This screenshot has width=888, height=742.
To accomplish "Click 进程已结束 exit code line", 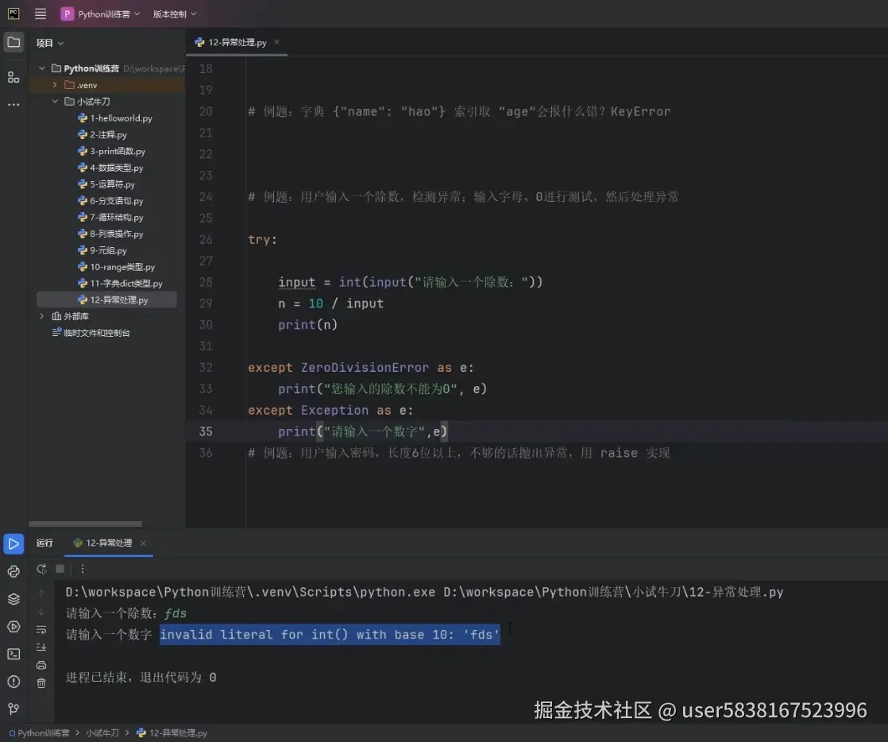I will pyautogui.click(x=141, y=678).
